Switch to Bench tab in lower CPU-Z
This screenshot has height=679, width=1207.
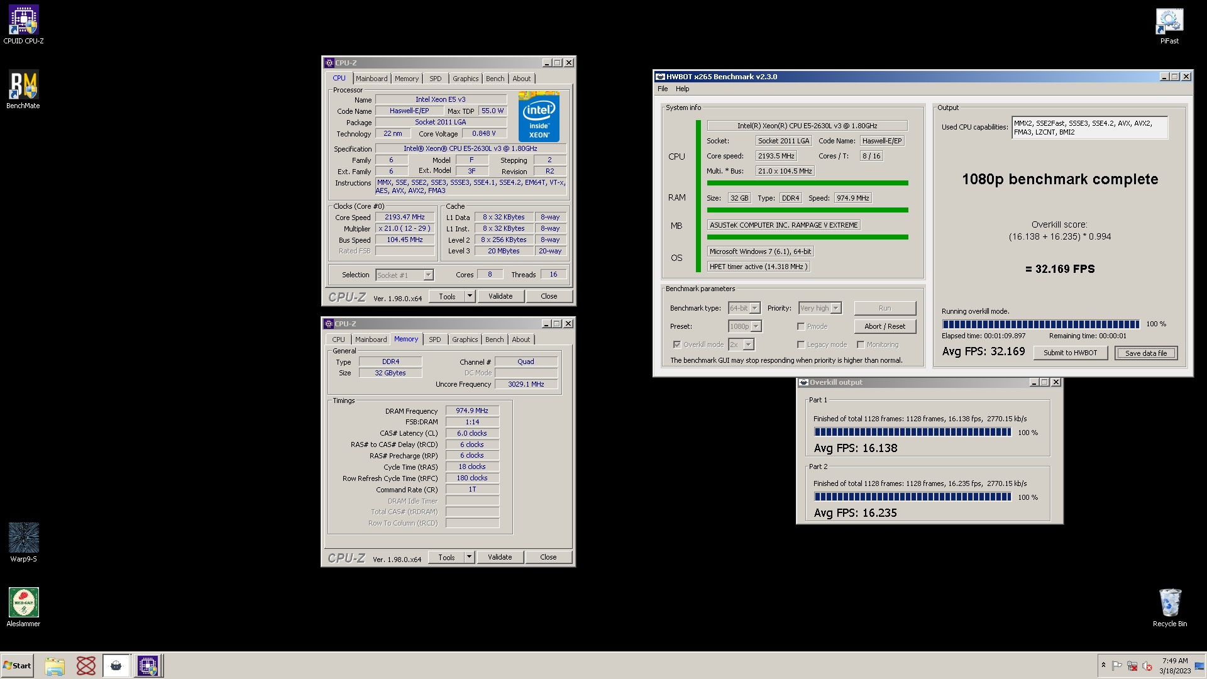pyautogui.click(x=495, y=339)
